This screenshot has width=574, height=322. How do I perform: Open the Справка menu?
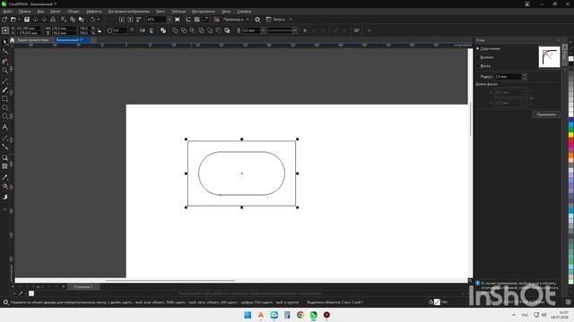[x=244, y=12]
